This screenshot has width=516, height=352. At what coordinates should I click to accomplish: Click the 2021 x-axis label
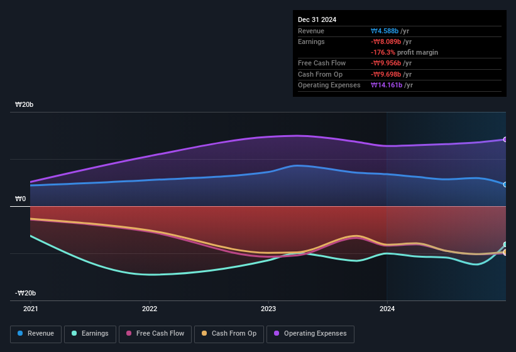(31, 309)
